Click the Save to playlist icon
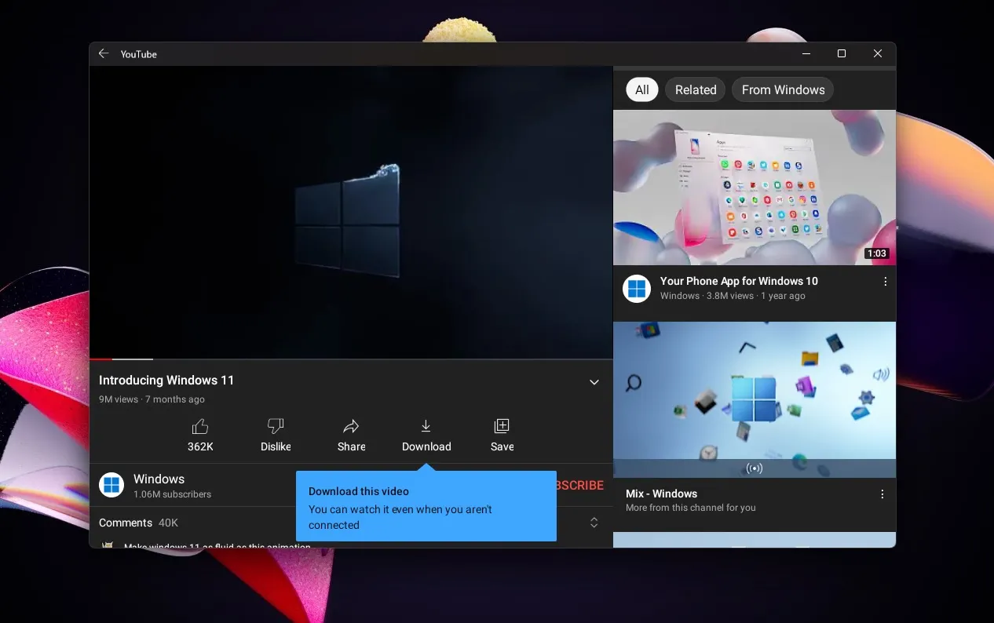994x623 pixels. pyautogui.click(x=502, y=426)
